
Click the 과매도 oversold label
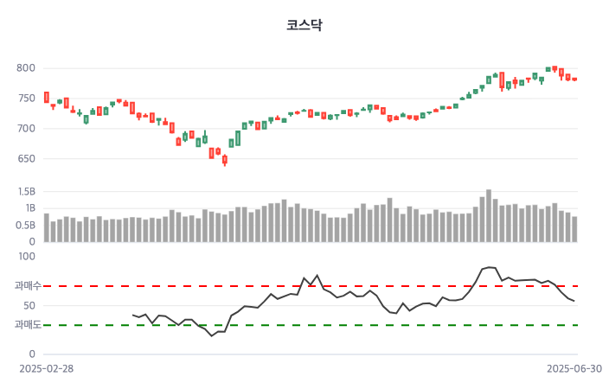pos(28,325)
